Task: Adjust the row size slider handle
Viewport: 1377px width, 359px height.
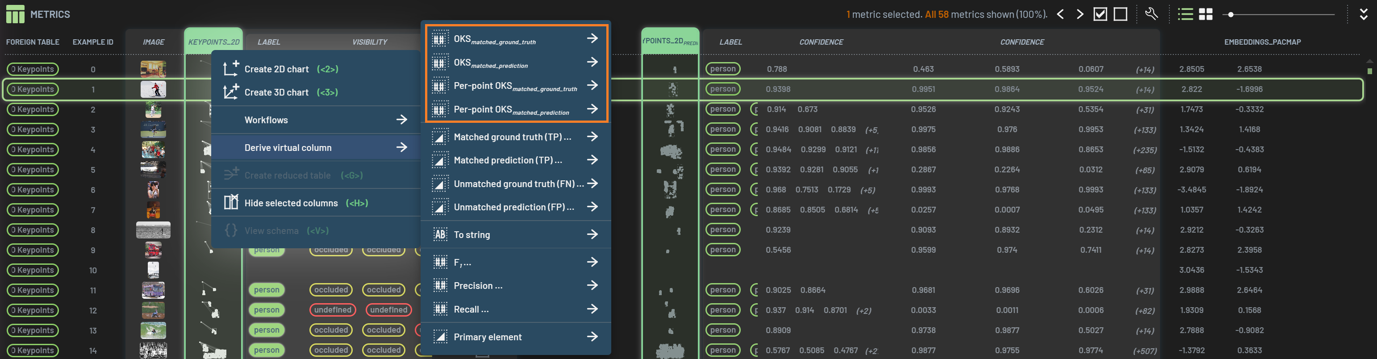Action: pyautogui.click(x=1231, y=14)
